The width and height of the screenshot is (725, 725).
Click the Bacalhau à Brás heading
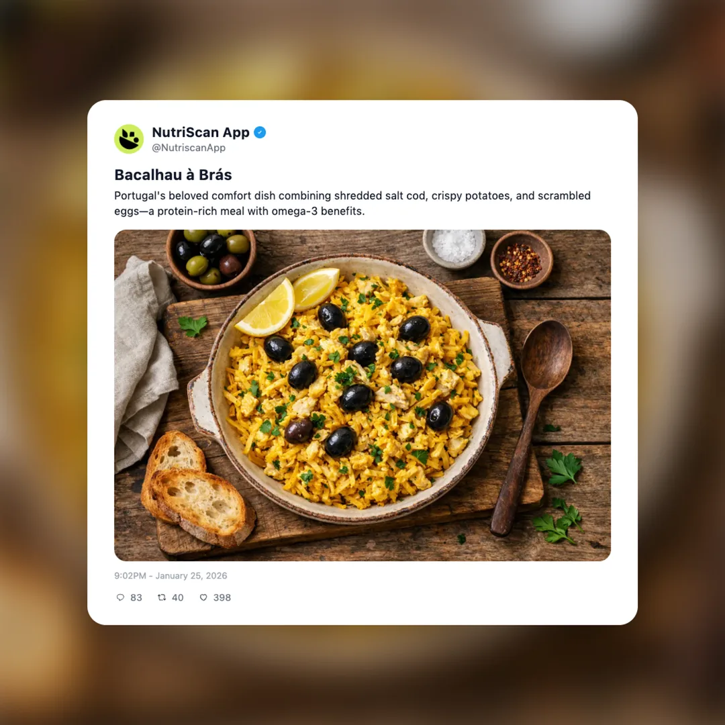173,175
